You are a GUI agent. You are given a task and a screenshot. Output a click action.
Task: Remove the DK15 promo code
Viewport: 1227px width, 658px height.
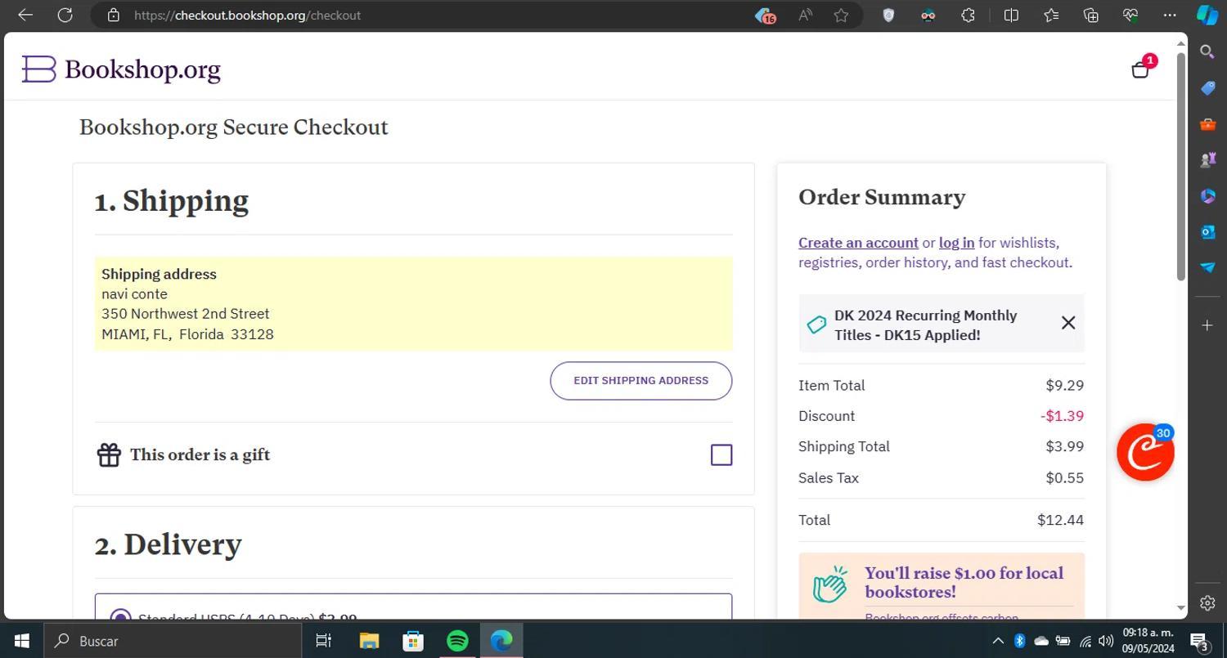(1067, 323)
